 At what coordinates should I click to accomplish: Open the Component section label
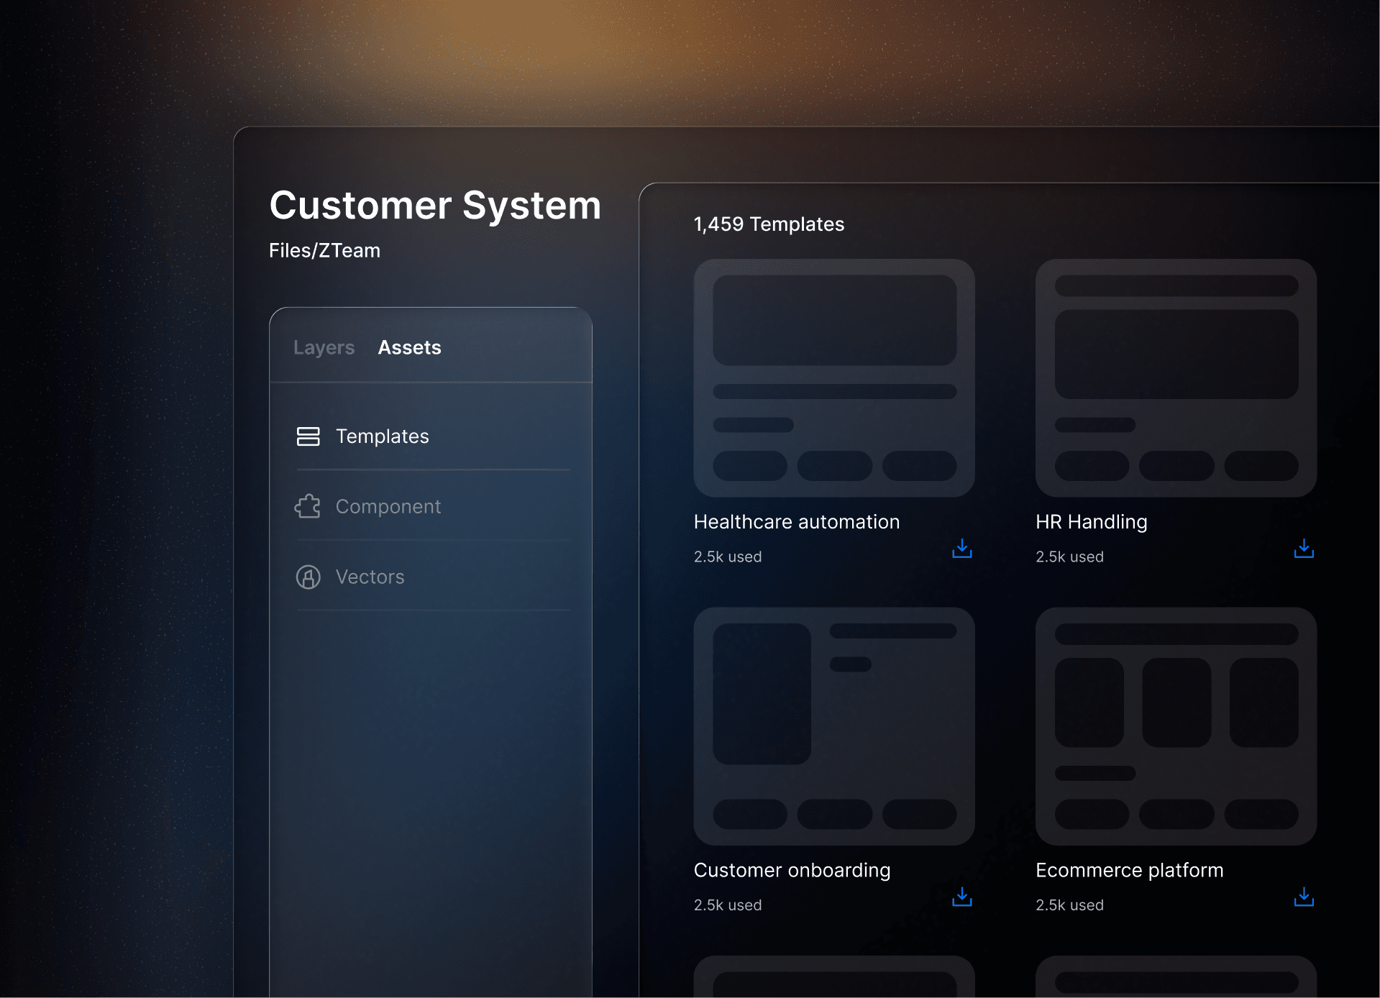[x=388, y=507]
